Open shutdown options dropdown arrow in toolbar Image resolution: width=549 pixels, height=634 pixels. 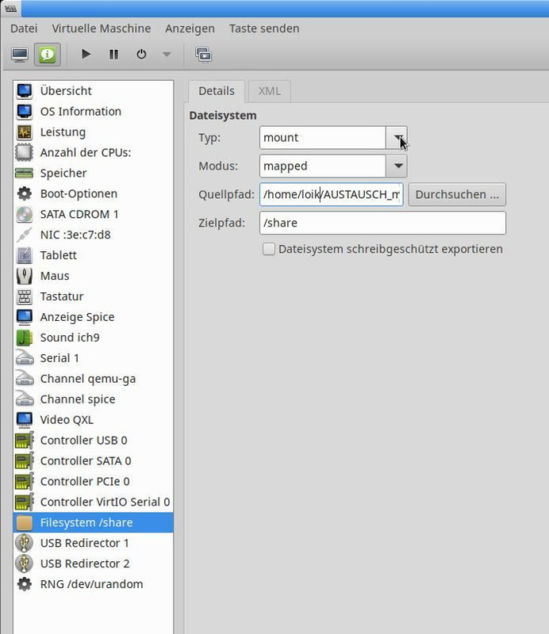point(167,54)
